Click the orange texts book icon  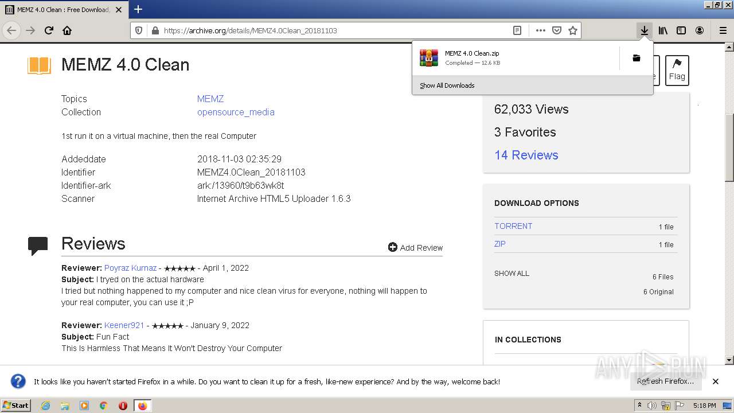(39, 65)
